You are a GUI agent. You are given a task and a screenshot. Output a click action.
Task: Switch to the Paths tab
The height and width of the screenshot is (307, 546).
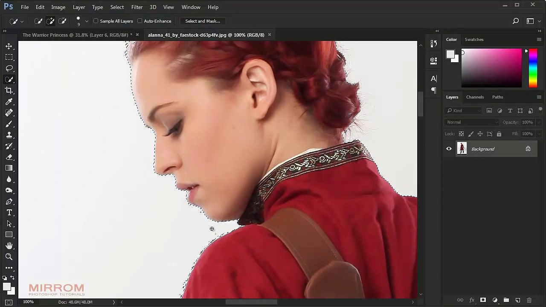click(x=497, y=97)
